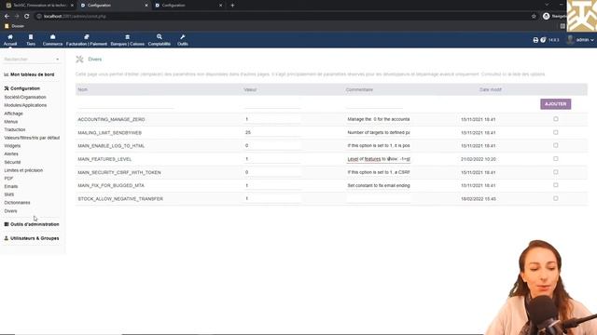Open Limites et précision link
Viewport: 597px width, 335px height.
coord(23,170)
